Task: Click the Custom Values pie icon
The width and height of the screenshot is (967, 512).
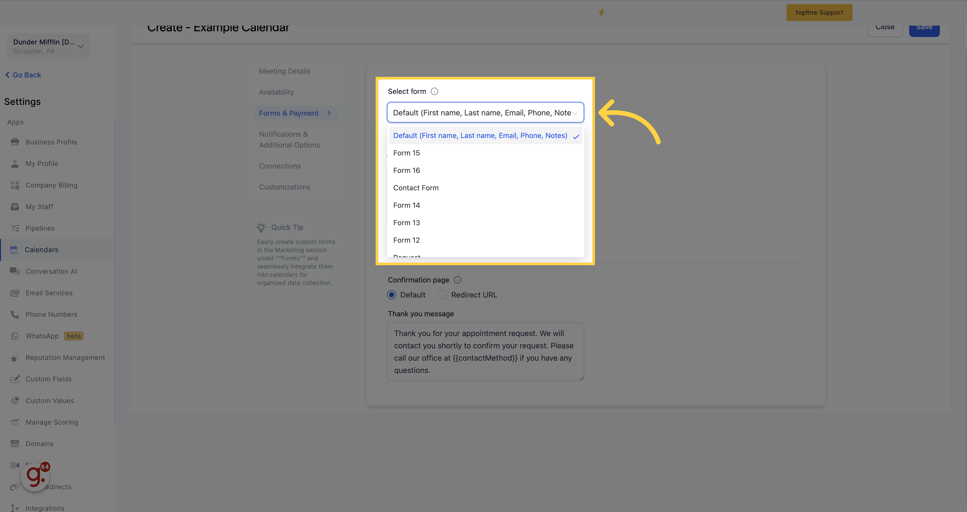Action: tap(15, 401)
